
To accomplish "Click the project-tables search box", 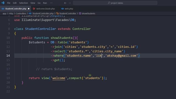I will pos(115,3).
